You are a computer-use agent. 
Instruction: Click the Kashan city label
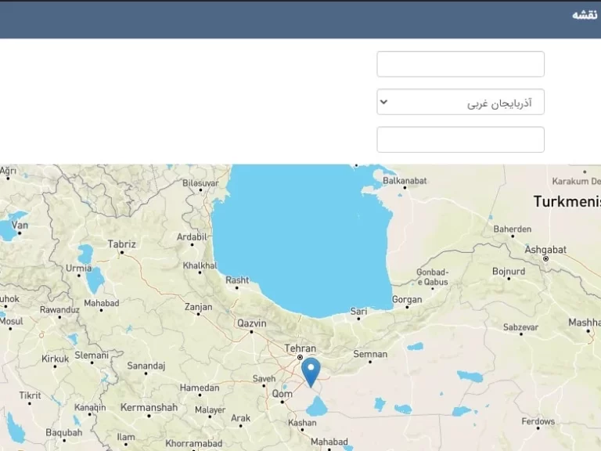[302, 423]
